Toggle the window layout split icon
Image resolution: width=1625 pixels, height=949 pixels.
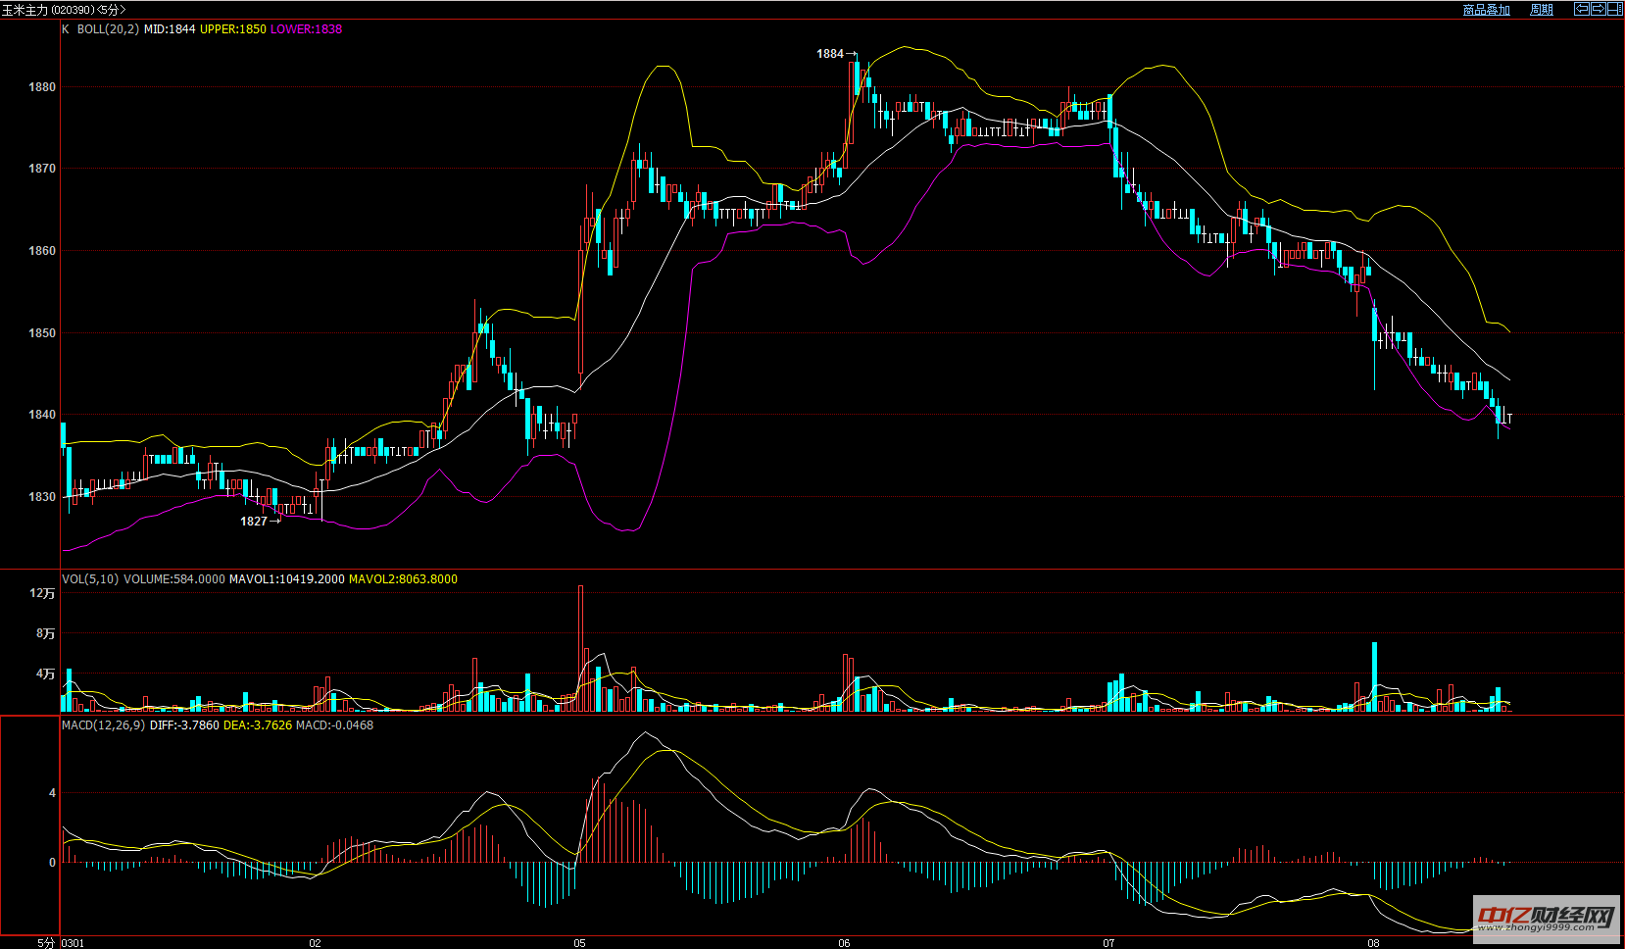click(1615, 9)
